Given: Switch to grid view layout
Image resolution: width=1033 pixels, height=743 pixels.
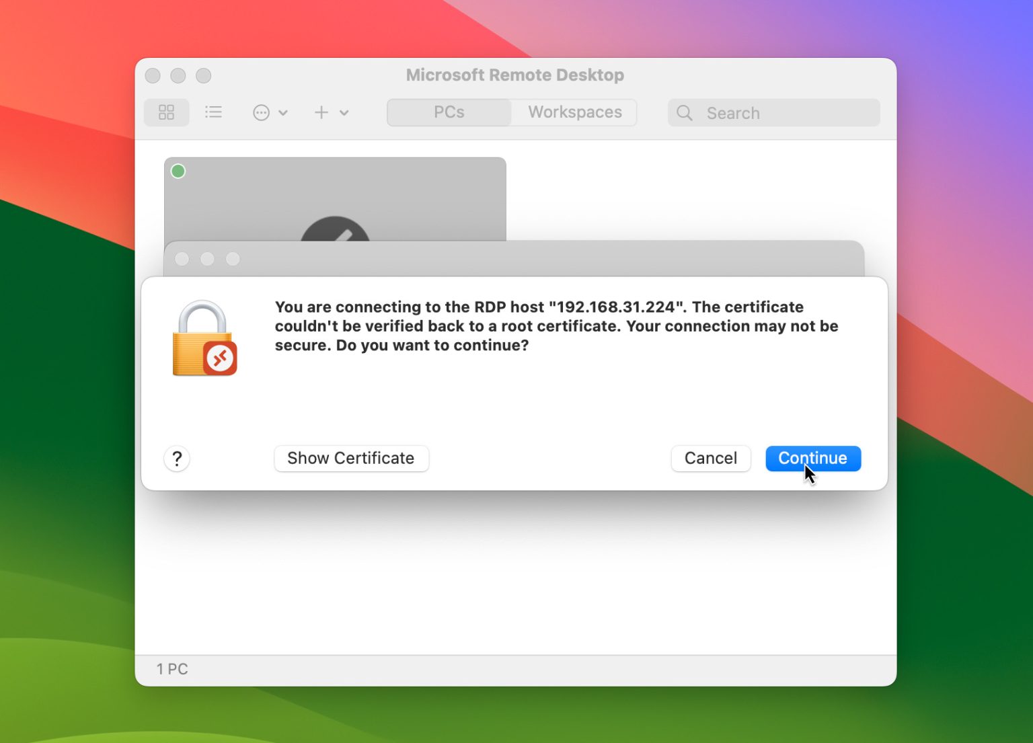Looking at the screenshot, I should (166, 112).
